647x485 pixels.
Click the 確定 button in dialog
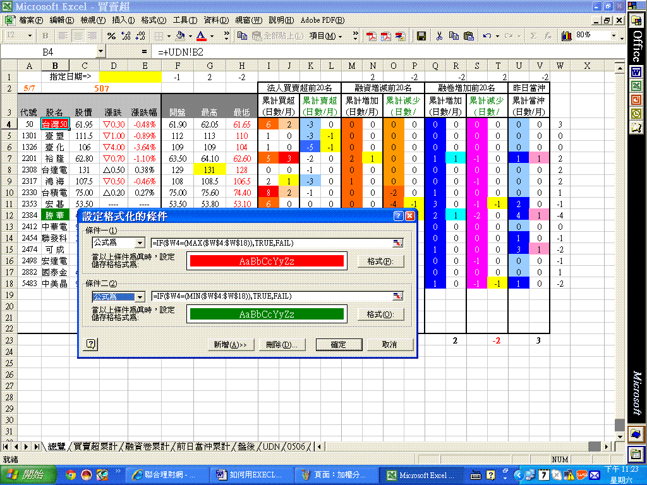(339, 344)
